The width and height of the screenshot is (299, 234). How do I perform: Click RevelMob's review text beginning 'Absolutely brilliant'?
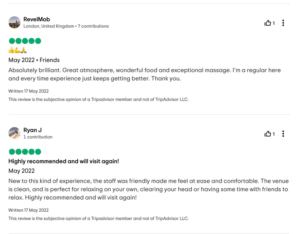click(145, 74)
